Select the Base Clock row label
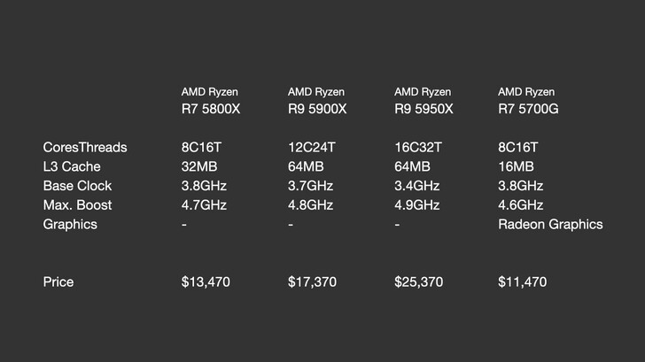The image size is (645, 362). tap(77, 186)
